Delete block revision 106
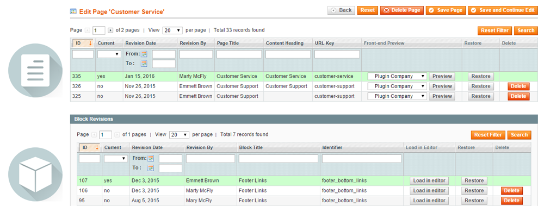This screenshot has height=212, width=544. (x=512, y=190)
